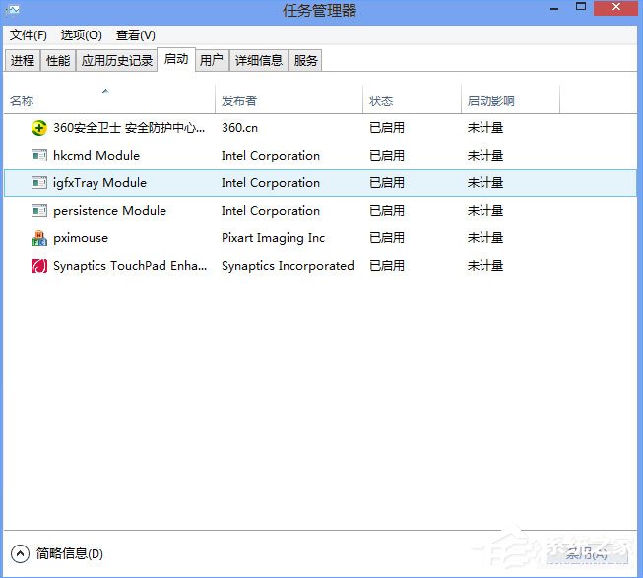Switch to the 服务 tab
The width and height of the screenshot is (643, 578).
pos(305,61)
